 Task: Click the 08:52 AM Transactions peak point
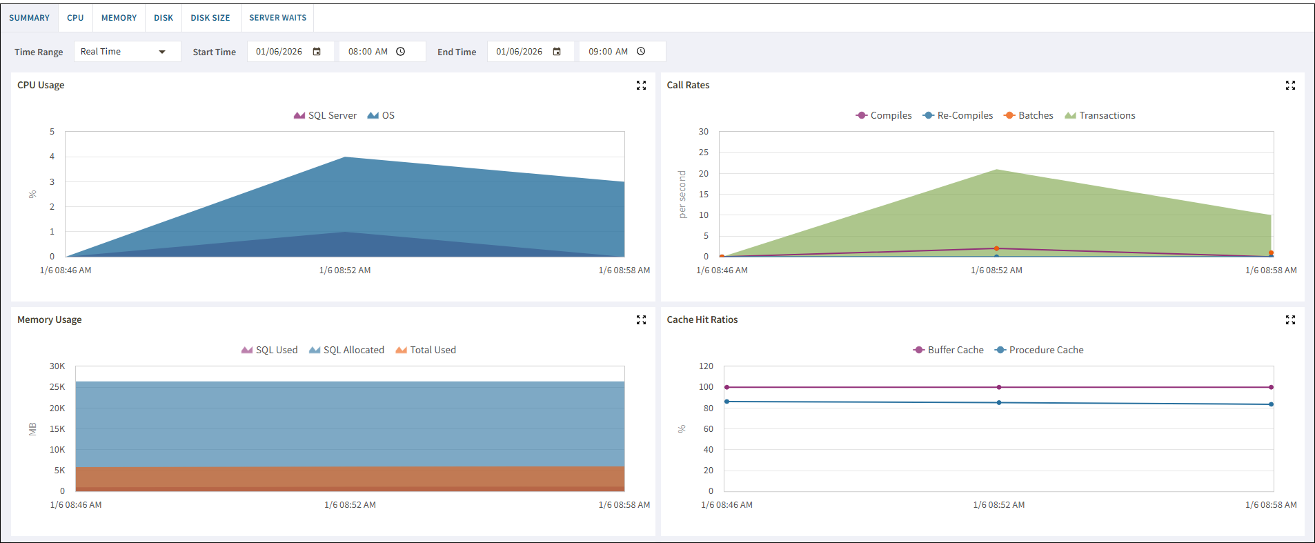click(x=996, y=170)
